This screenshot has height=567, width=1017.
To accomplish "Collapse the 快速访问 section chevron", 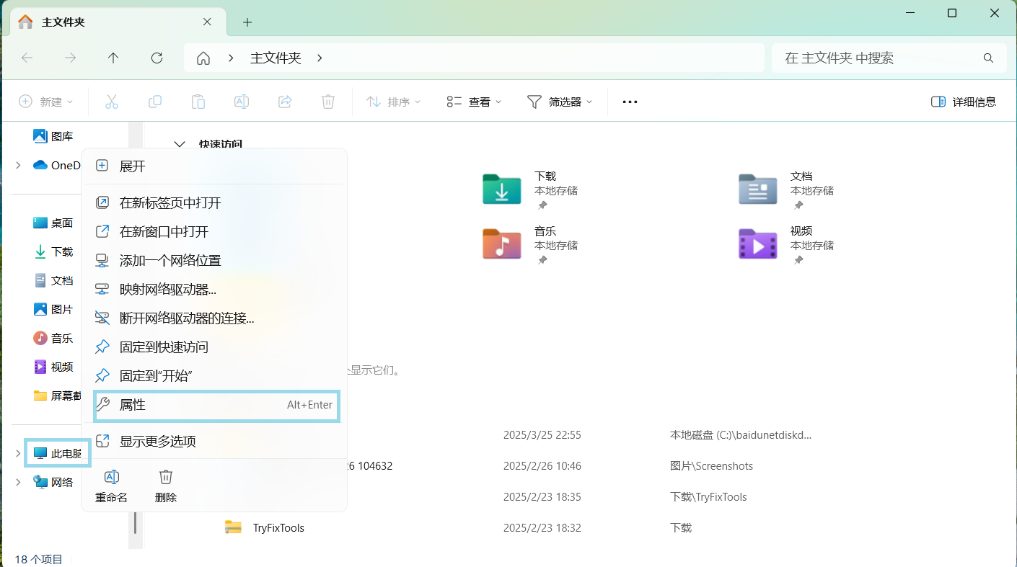I will [180, 143].
